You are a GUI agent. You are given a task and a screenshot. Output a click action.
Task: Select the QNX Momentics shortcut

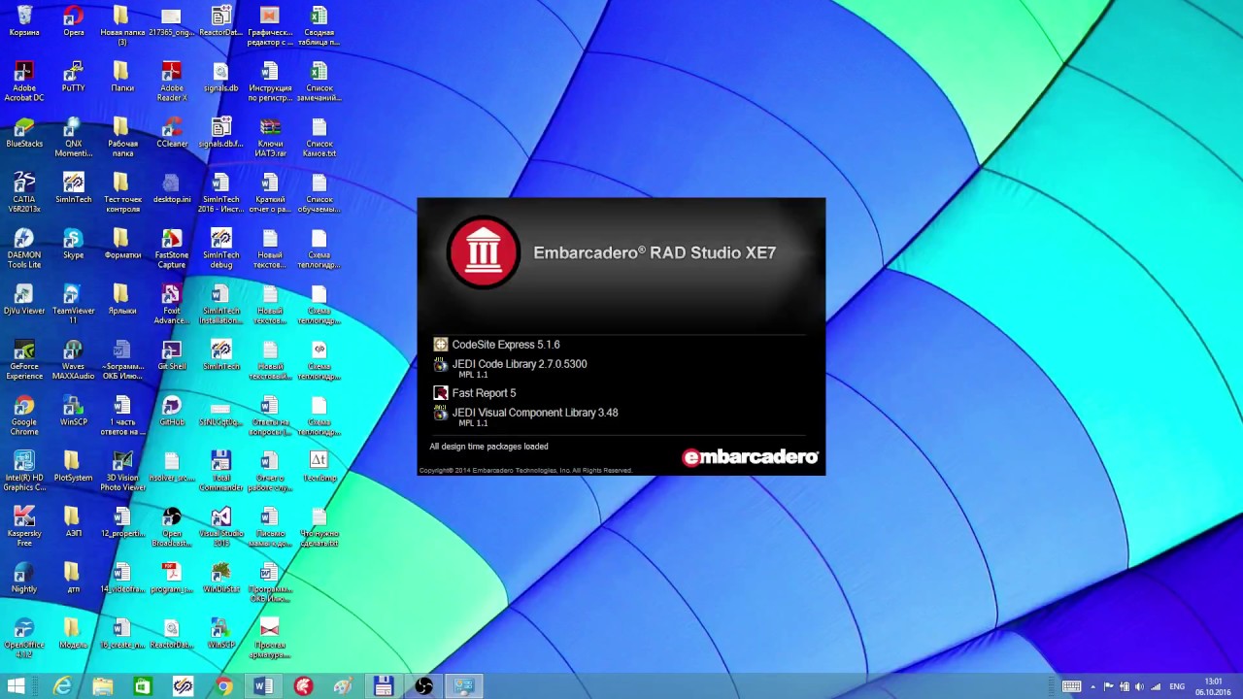74,138
